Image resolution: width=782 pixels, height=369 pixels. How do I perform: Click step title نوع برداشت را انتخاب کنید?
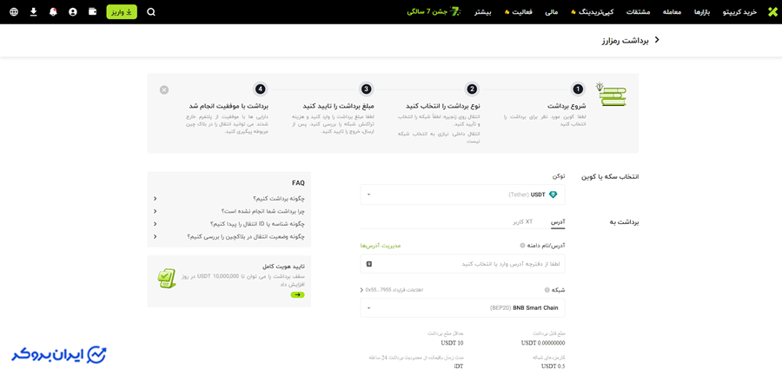click(x=443, y=106)
